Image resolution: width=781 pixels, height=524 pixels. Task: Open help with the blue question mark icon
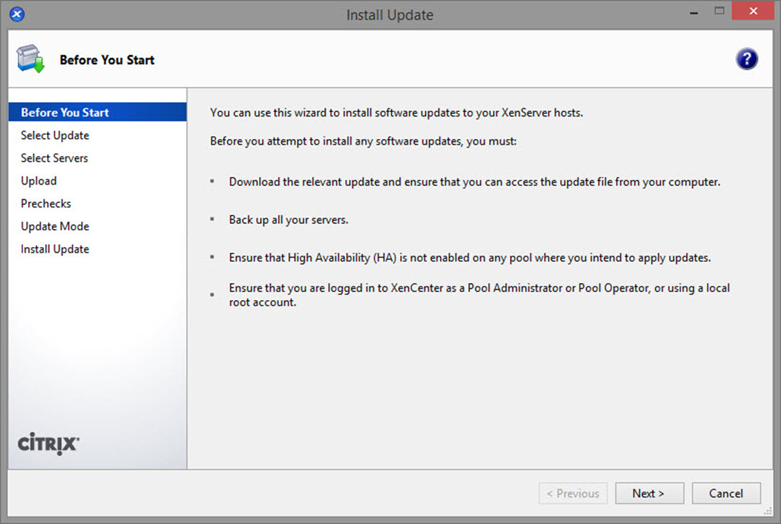click(x=746, y=60)
